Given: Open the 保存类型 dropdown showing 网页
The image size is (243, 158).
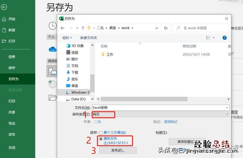Looking at the screenshot, I should click(161, 114).
